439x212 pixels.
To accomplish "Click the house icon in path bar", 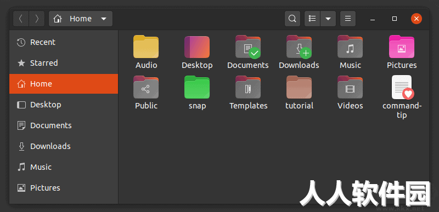I will (x=58, y=19).
